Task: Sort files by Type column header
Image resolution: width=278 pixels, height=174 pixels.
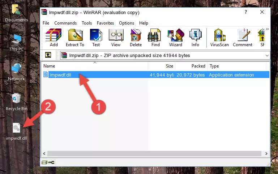Action: (237, 66)
